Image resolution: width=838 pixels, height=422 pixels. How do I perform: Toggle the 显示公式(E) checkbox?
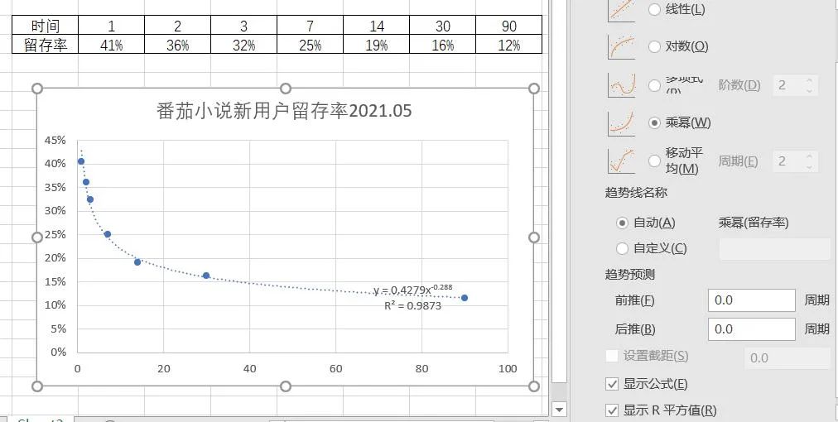point(612,384)
